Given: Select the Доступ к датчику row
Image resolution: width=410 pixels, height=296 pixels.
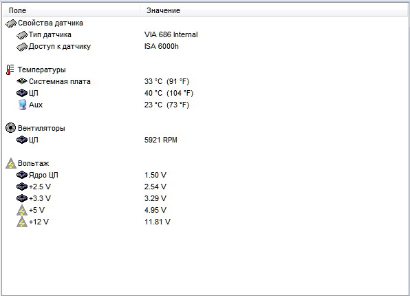Looking at the screenshot, I should click(x=205, y=47).
